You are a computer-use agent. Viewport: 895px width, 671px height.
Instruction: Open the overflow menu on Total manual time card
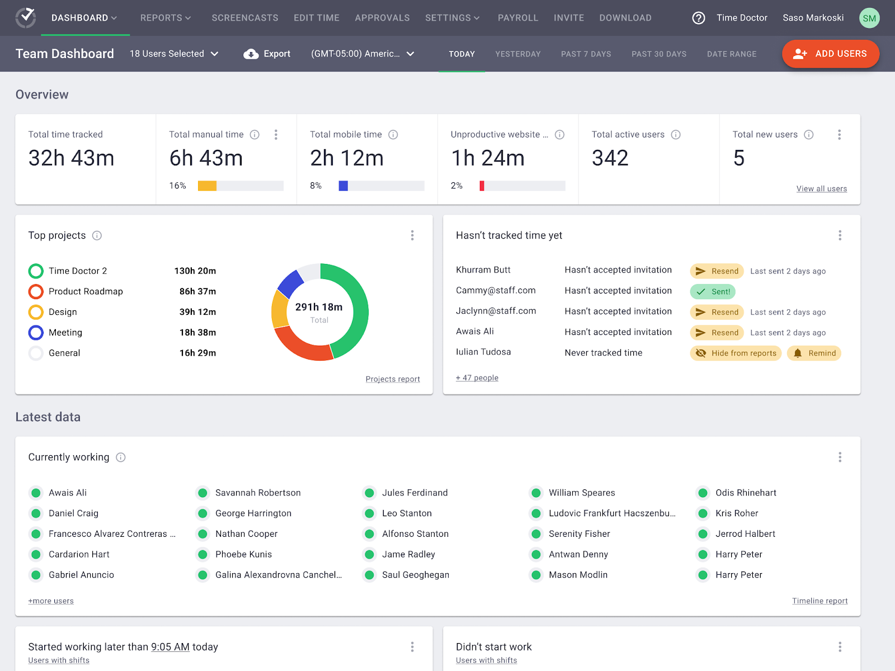click(x=276, y=135)
